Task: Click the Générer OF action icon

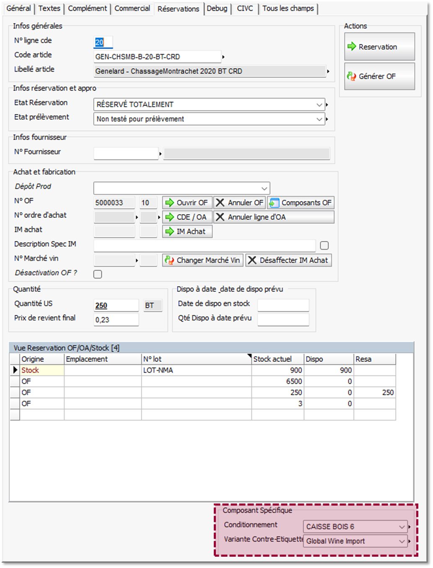Action: point(351,76)
